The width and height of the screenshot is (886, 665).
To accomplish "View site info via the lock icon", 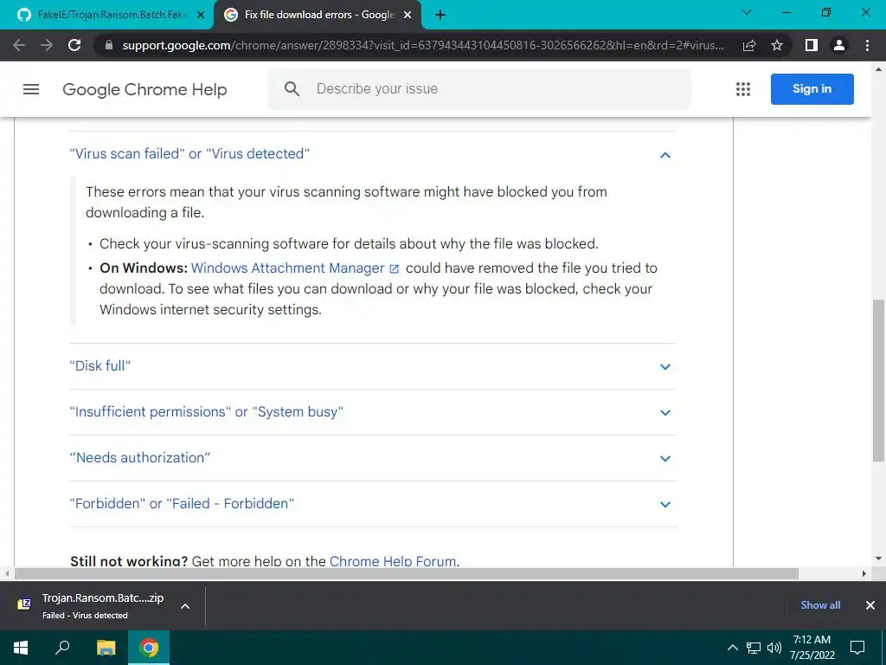I will [x=109, y=45].
